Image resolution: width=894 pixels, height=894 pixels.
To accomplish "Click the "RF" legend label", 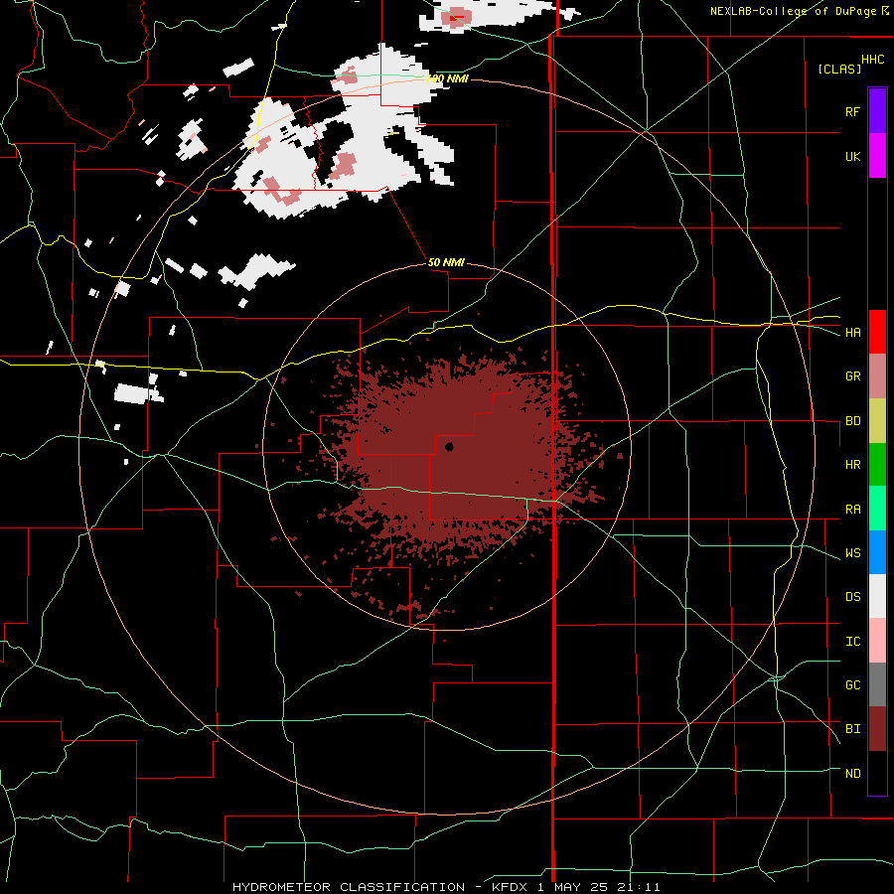I will coord(852,111).
